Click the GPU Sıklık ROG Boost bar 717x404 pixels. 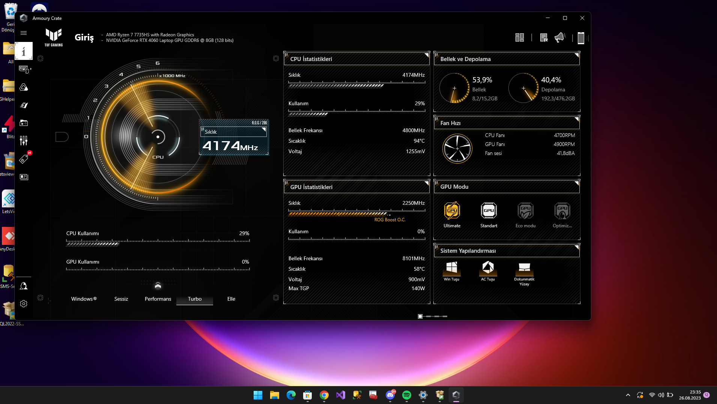point(357,213)
